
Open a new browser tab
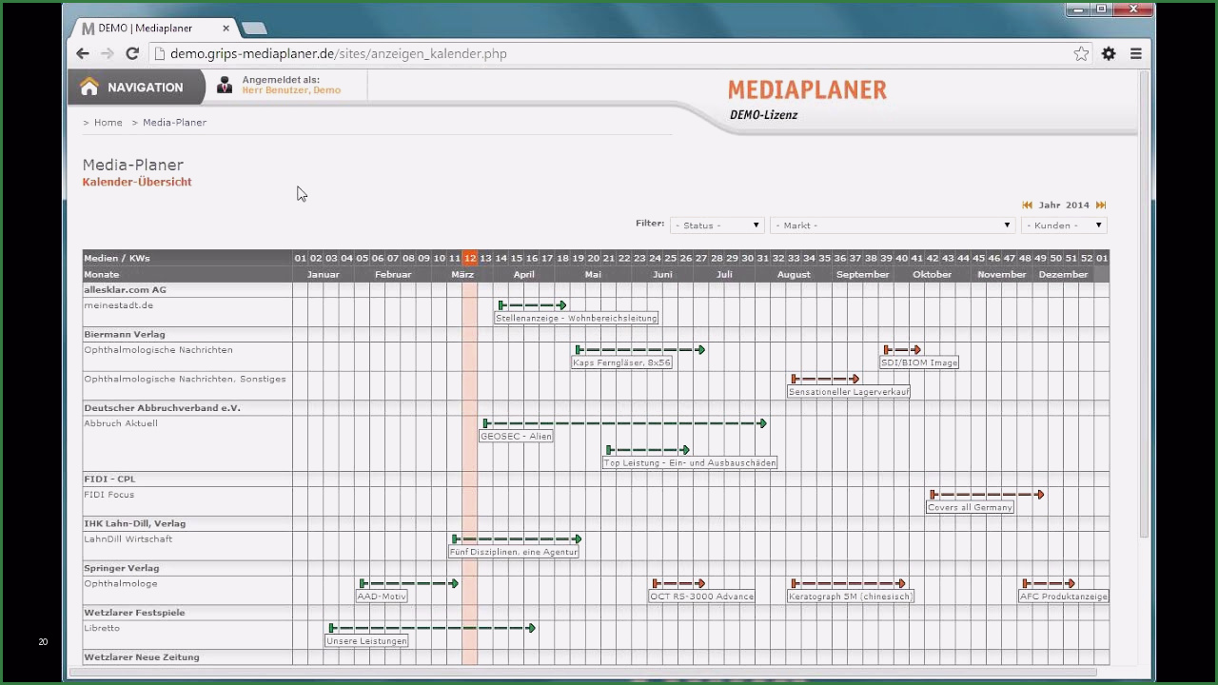[254, 29]
